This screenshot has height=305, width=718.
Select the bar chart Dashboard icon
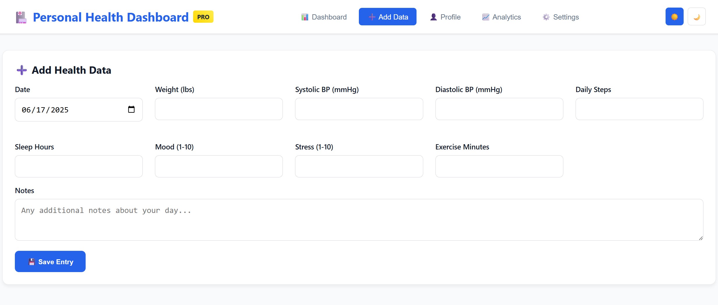(x=305, y=17)
